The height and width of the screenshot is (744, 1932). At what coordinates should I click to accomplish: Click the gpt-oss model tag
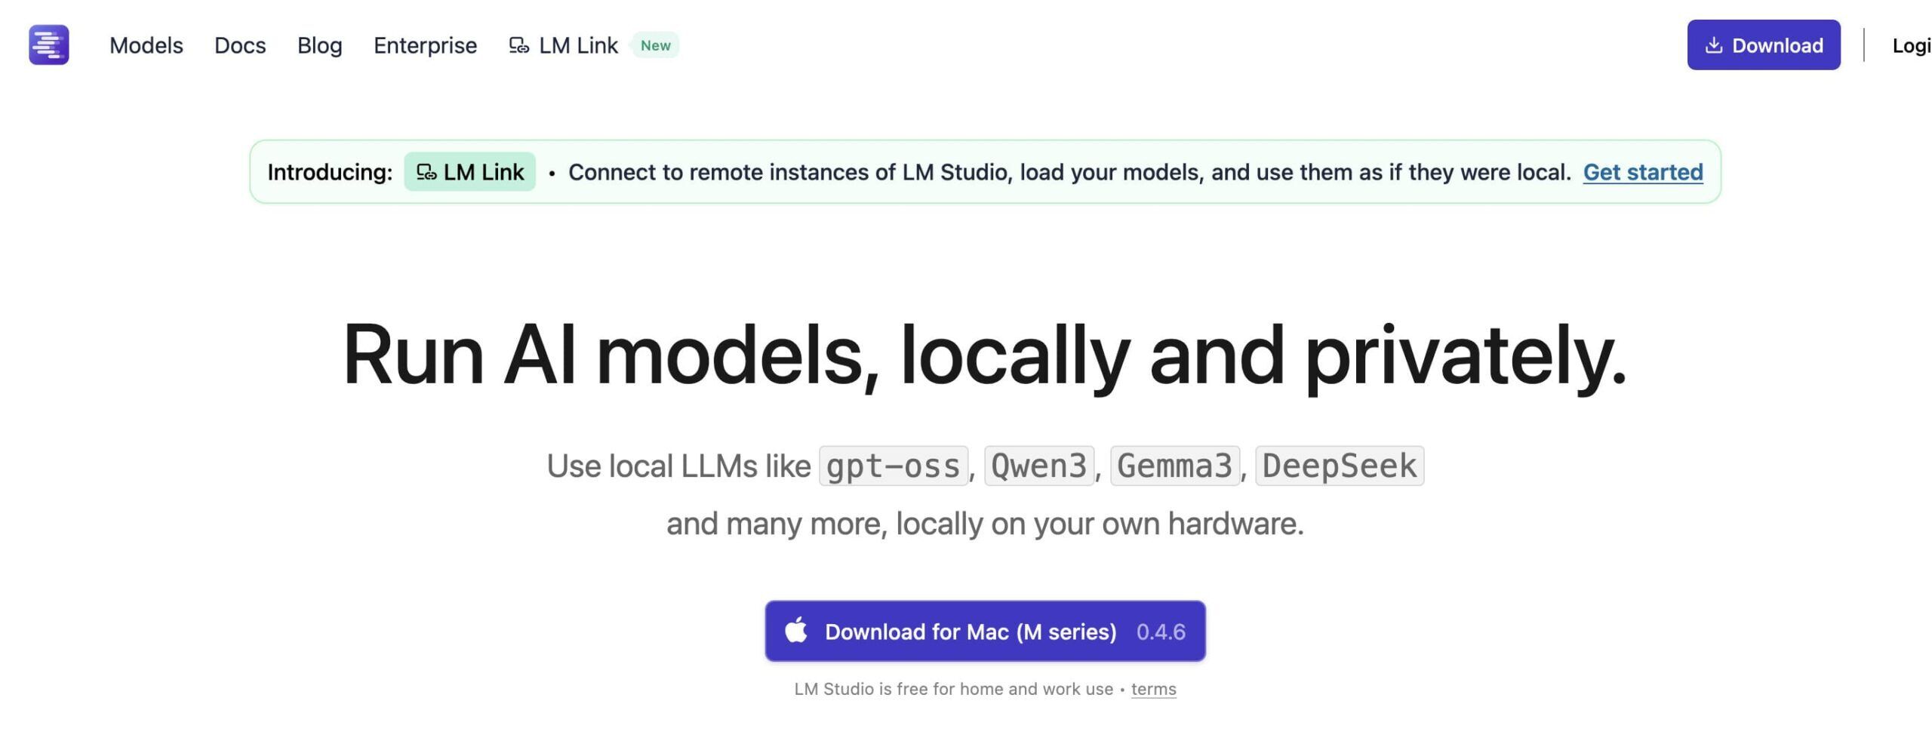click(x=894, y=466)
